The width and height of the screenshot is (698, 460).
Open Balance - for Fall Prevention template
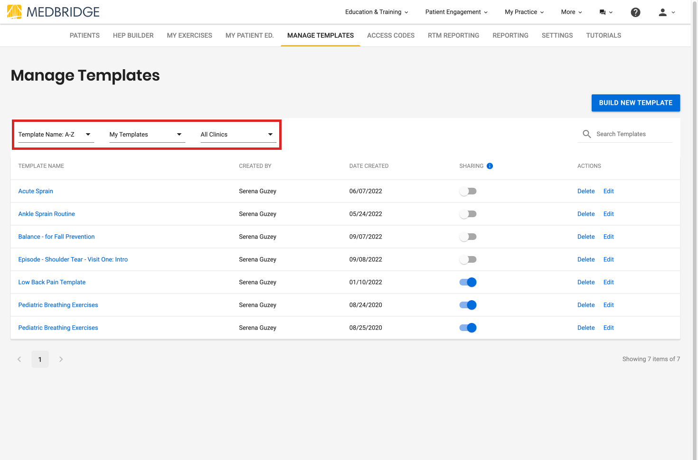point(57,237)
